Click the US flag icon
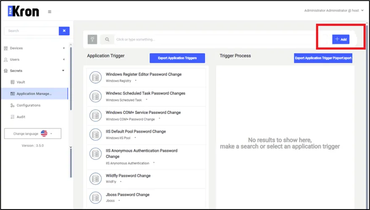Viewport: 370px width, 210px height. pyautogui.click(x=44, y=133)
